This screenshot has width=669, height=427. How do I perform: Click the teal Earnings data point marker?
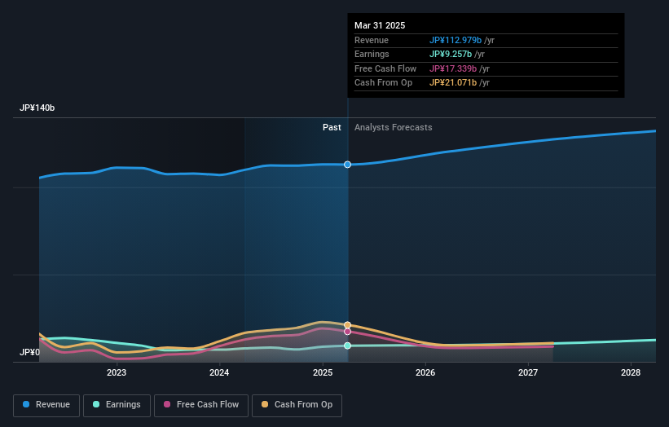pos(348,346)
